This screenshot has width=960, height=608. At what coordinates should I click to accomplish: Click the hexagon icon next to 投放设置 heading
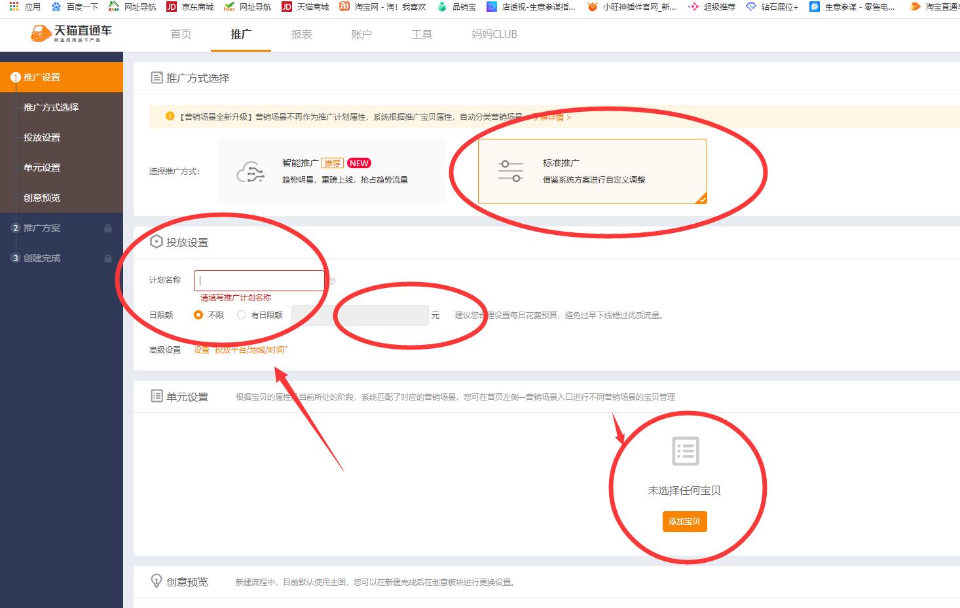(157, 241)
